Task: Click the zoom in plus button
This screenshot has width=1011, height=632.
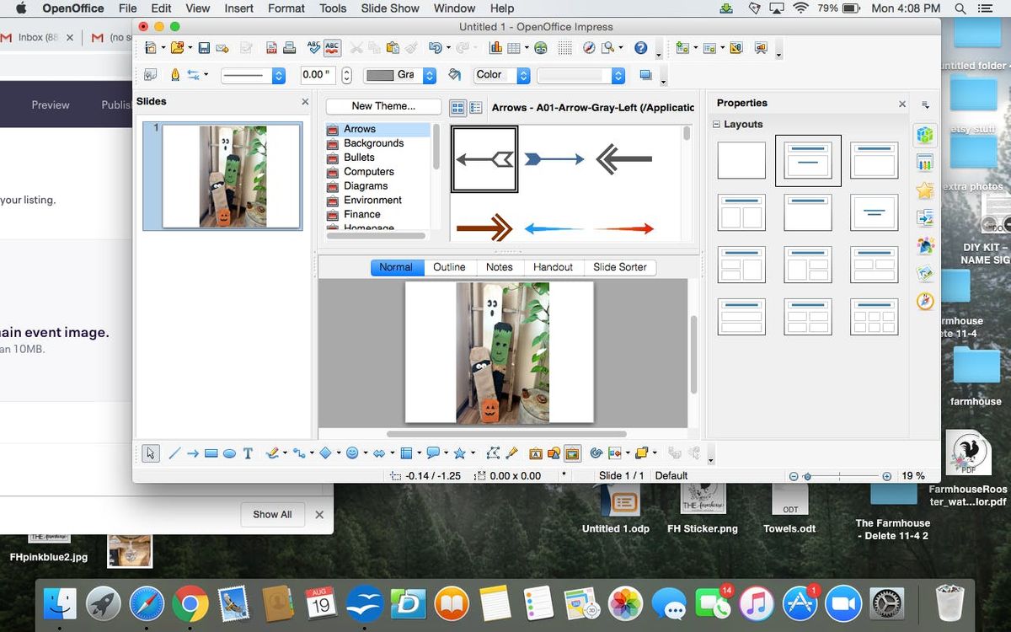Action: coord(887,476)
